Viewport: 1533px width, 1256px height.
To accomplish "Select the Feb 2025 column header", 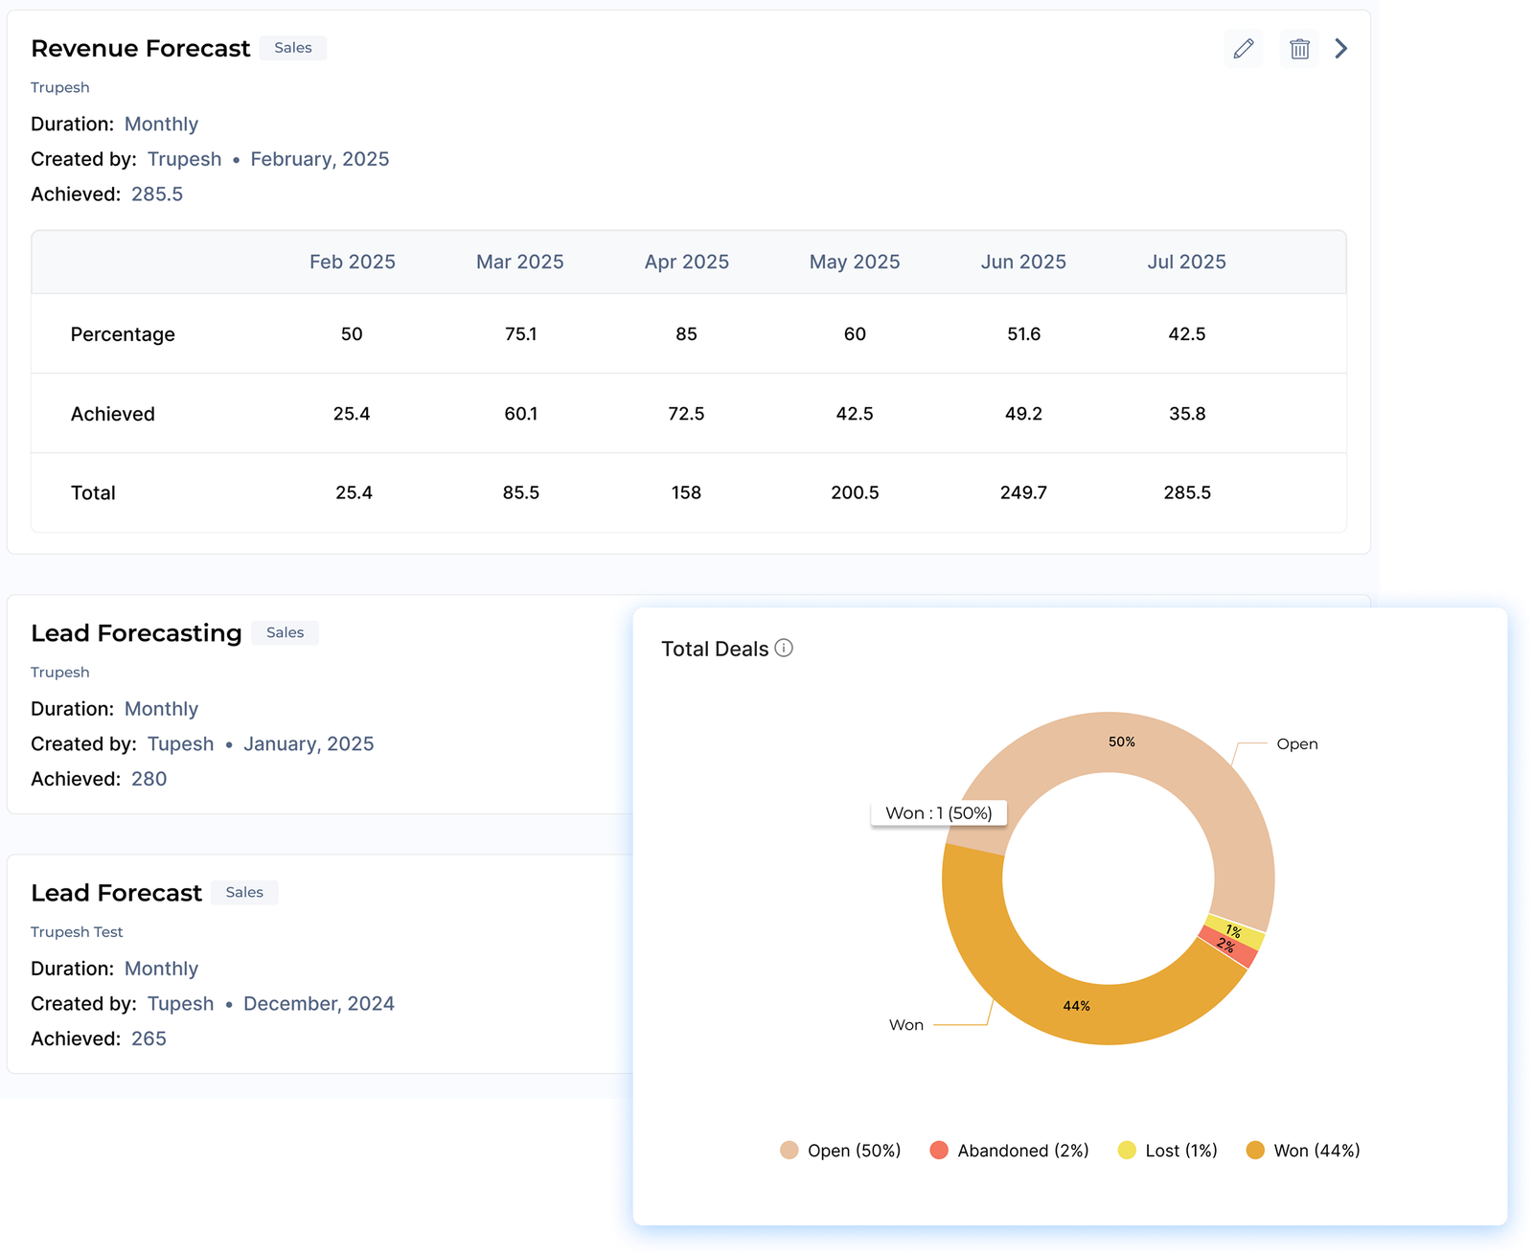I will click(x=352, y=263).
